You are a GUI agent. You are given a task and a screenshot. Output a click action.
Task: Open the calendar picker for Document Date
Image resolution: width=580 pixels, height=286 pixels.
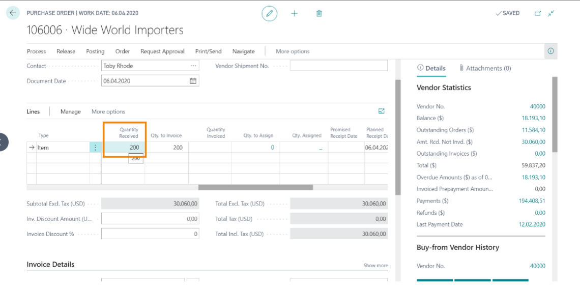click(193, 81)
